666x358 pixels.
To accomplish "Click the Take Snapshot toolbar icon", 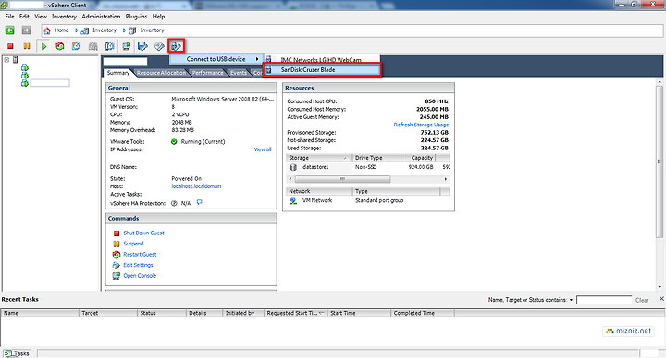I will click(x=77, y=46).
